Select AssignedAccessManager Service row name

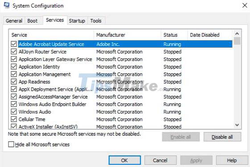53,97
